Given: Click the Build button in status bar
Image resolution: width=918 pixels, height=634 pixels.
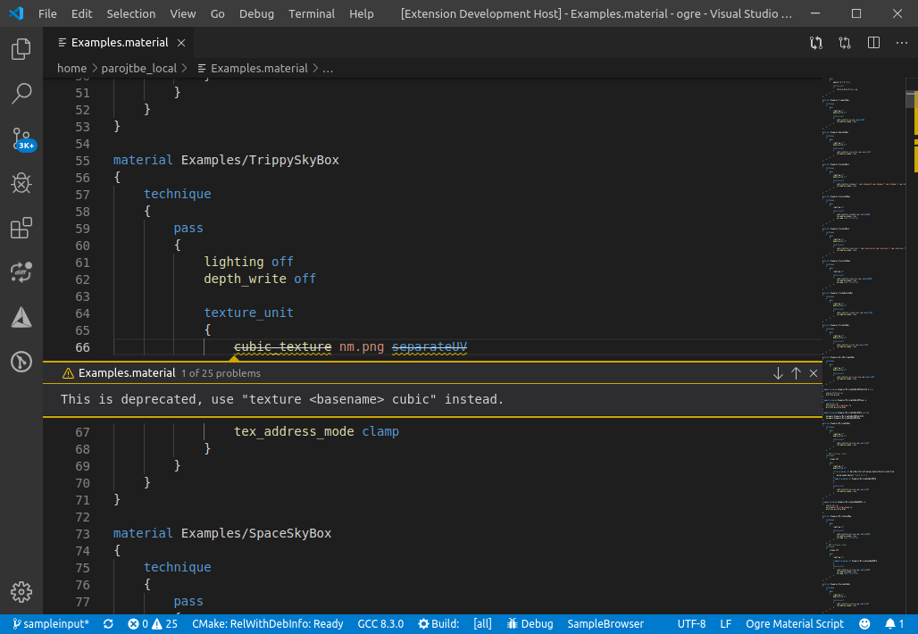Looking at the screenshot, I should [x=438, y=624].
